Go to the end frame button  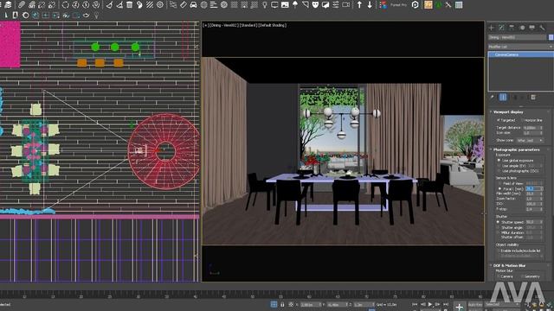pyautogui.click(x=446, y=304)
